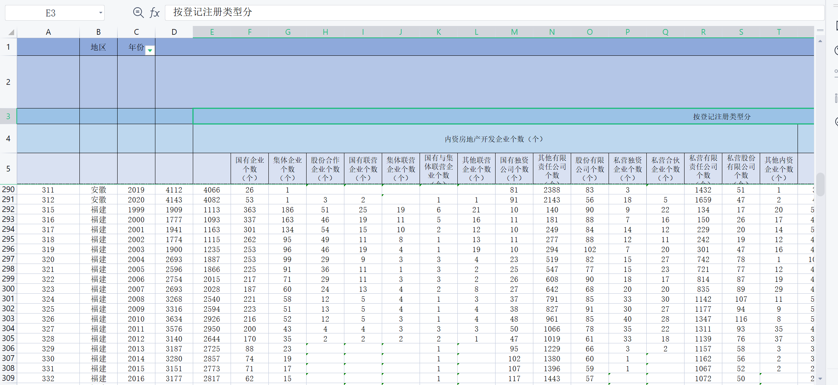Click into the formula bar text field
The height and width of the screenshot is (385, 838).
pos(492,13)
